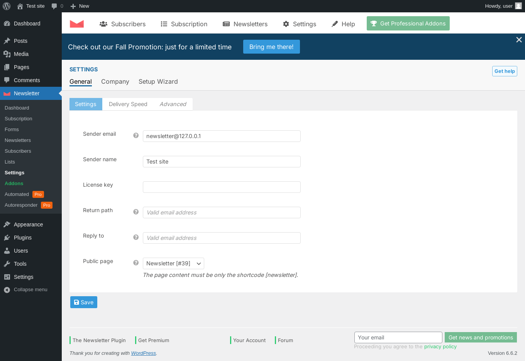
Task: Click the Your email footer field
Action: click(x=398, y=337)
